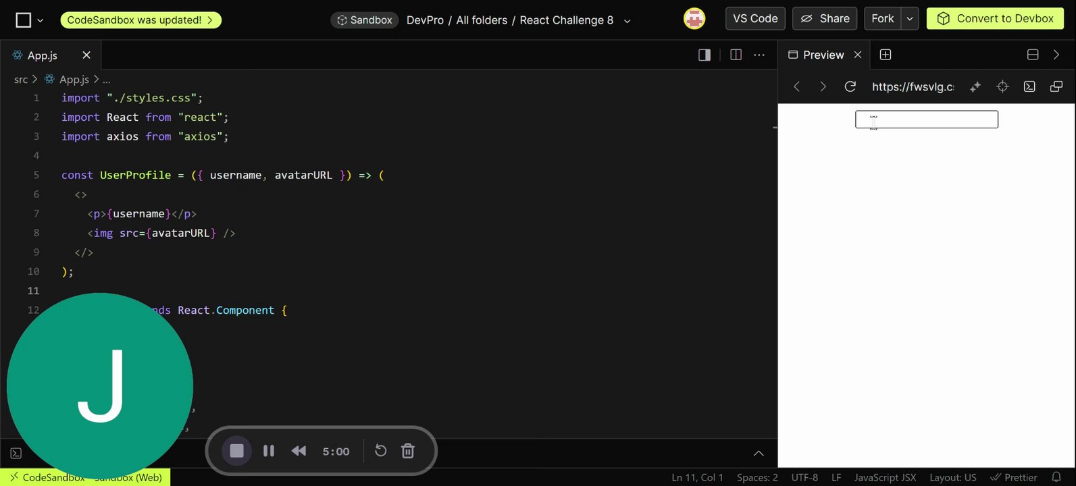Expand the Fork options dropdown arrow

[910, 18]
